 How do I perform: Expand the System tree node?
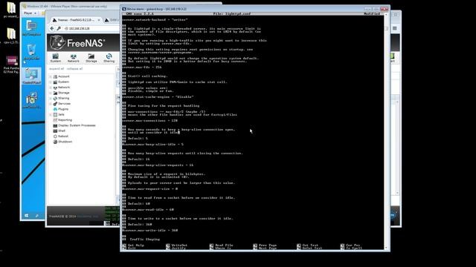click(x=51, y=82)
